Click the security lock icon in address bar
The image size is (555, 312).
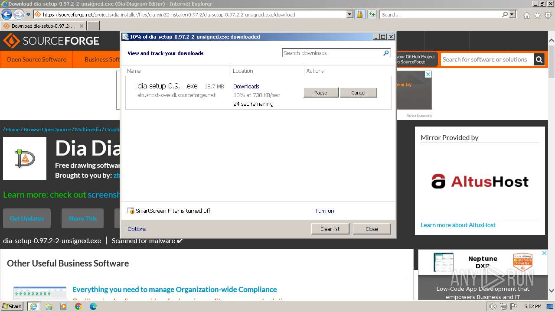click(x=359, y=15)
